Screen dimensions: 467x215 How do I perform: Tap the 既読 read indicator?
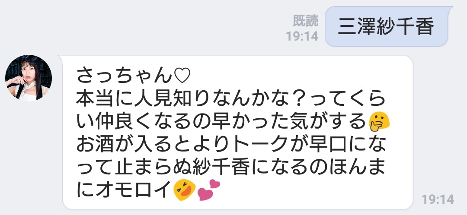point(305,21)
